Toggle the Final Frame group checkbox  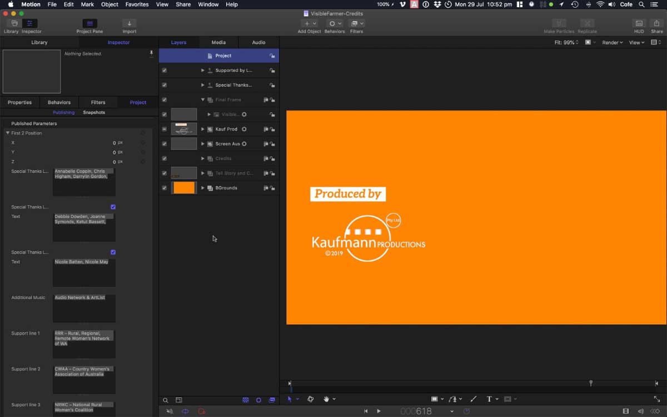165,100
